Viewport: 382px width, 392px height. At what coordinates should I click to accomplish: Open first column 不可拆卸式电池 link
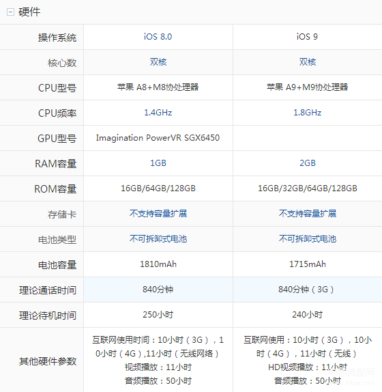click(158, 239)
